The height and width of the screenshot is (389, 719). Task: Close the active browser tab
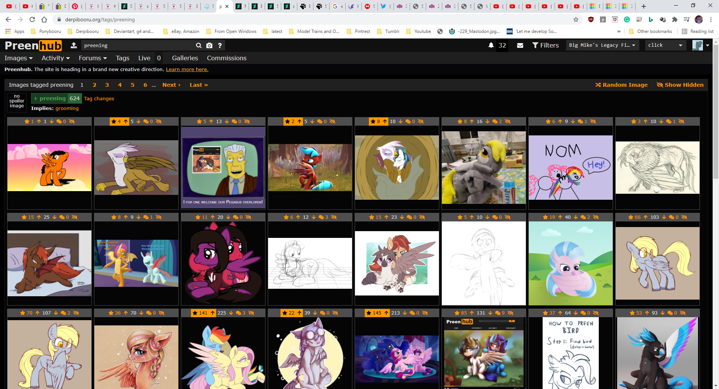click(227, 6)
